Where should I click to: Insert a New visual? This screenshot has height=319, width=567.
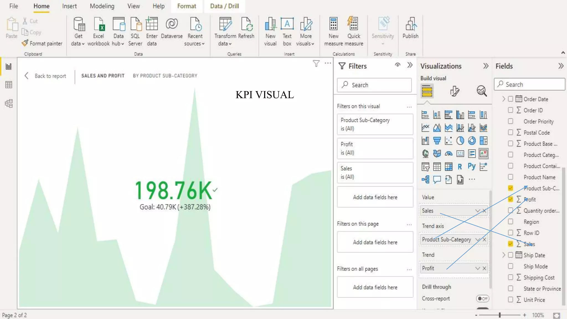(270, 31)
